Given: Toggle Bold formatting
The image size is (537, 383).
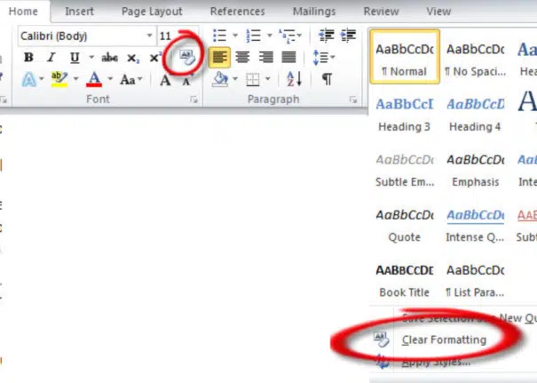Looking at the screenshot, I should pyautogui.click(x=28, y=57).
